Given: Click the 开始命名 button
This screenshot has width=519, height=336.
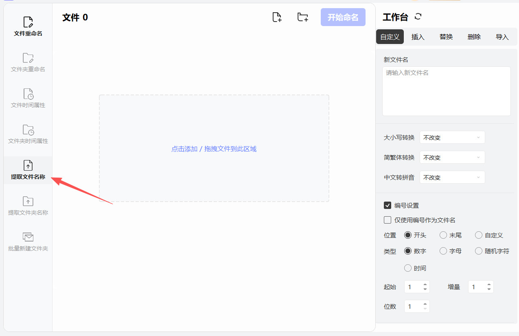Looking at the screenshot, I should pyautogui.click(x=343, y=17).
